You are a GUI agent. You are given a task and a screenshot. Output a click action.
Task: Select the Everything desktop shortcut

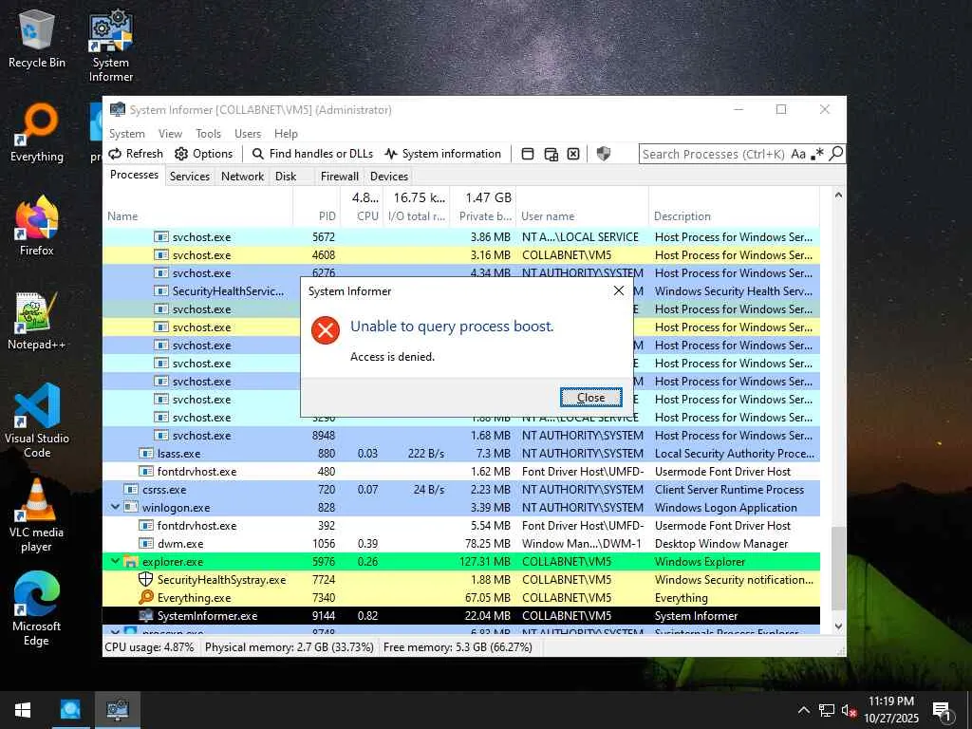pos(37,133)
